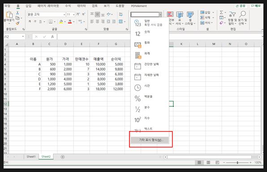
Task: Click the Cell Styles (셀 스타일) icon
Action: point(190,15)
